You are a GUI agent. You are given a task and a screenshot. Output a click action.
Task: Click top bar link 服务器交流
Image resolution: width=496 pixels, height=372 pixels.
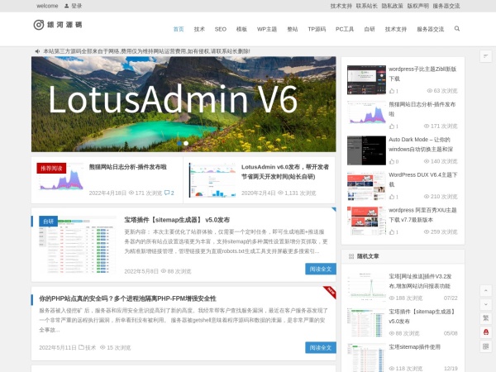click(446, 6)
